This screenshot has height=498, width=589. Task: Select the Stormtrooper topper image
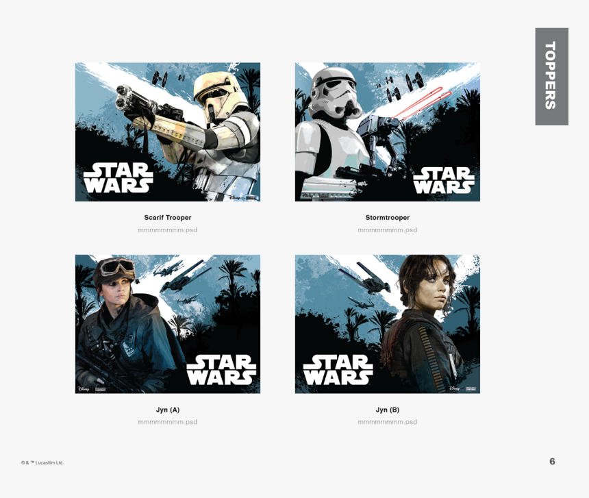click(x=387, y=132)
